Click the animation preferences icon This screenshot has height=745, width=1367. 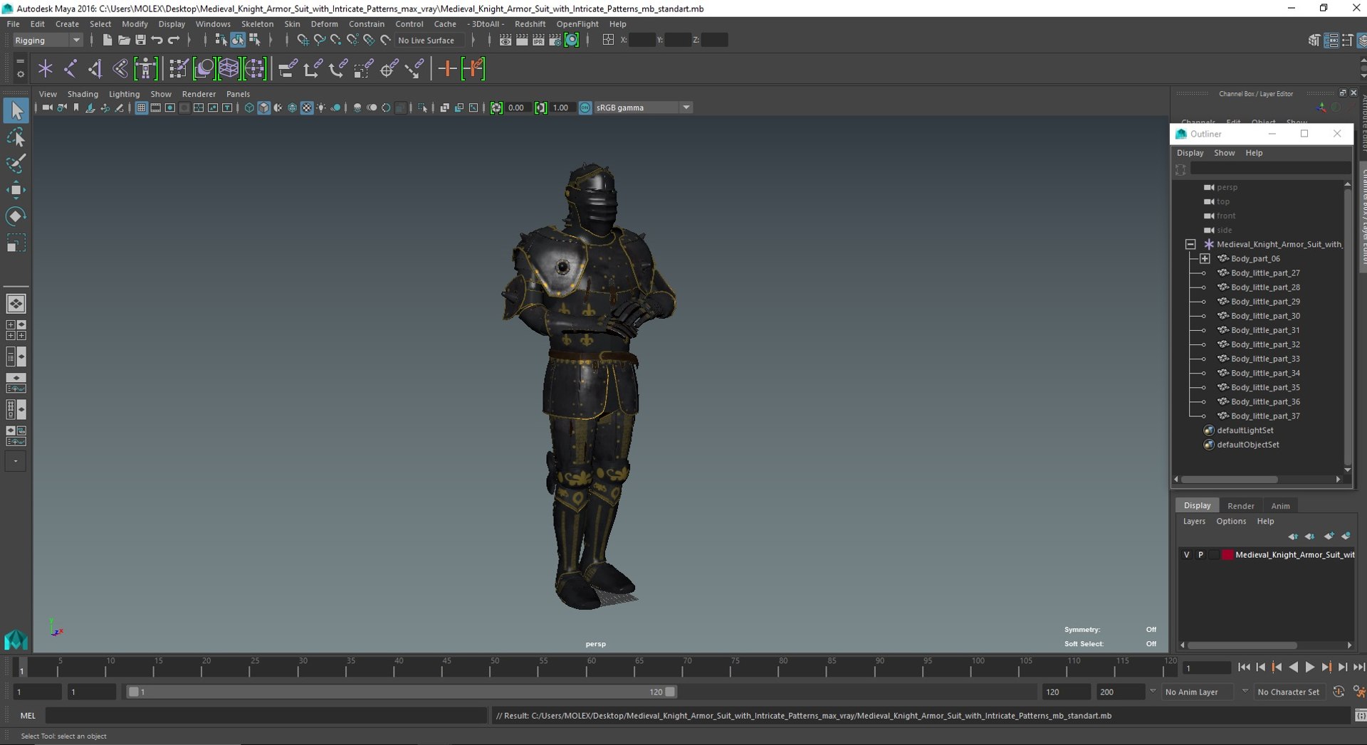click(1359, 692)
